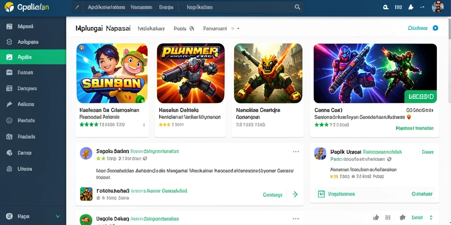The width and height of the screenshot is (451, 225).
Task: Click the Vopsfonnais square icon
Action: [x=321, y=194]
